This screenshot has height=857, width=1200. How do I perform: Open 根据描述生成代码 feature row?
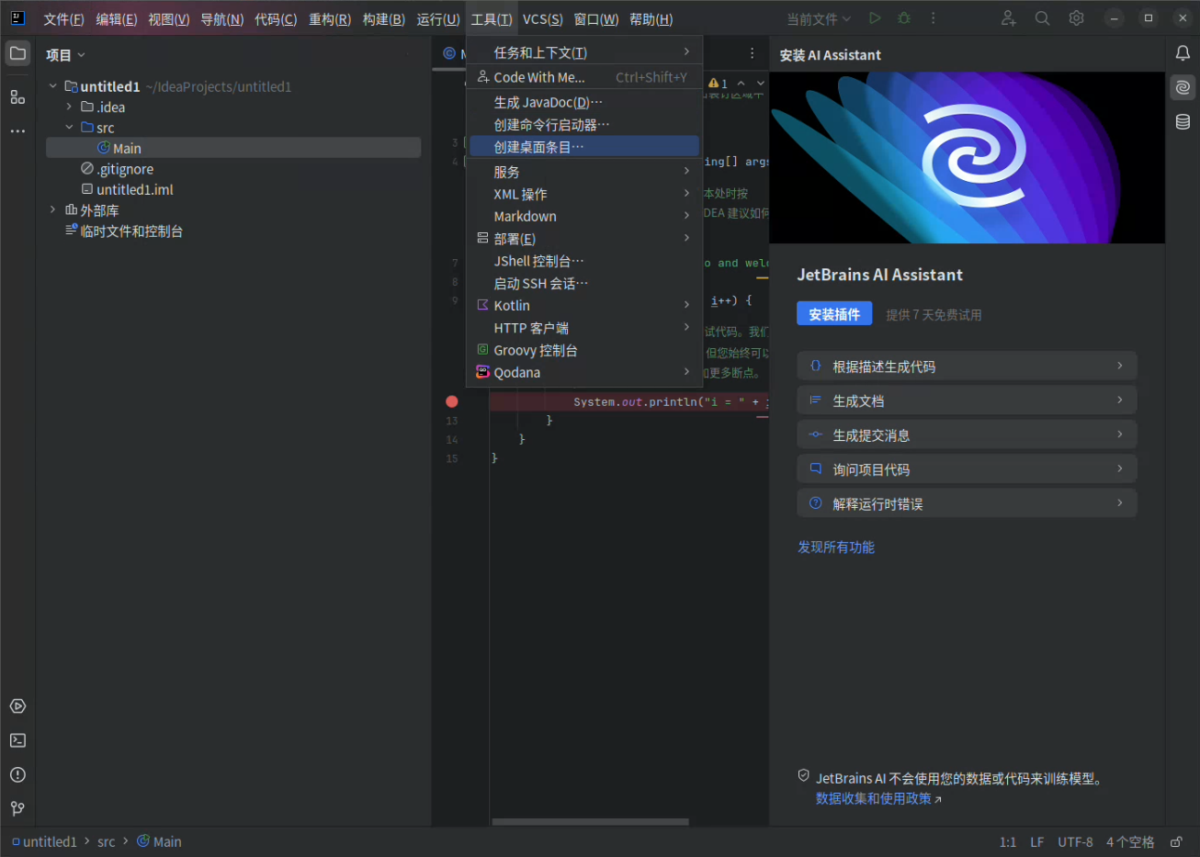[x=967, y=366]
